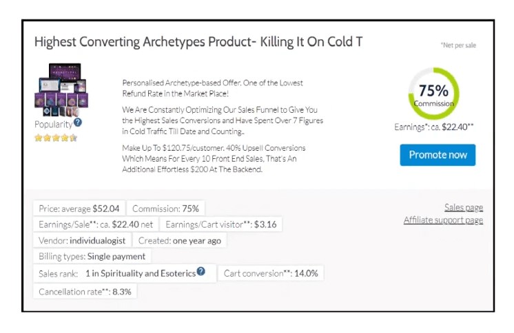This screenshot has height=333, width=514.
Task: Click the Cart conversion 14.0% tag
Action: point(271,273)
